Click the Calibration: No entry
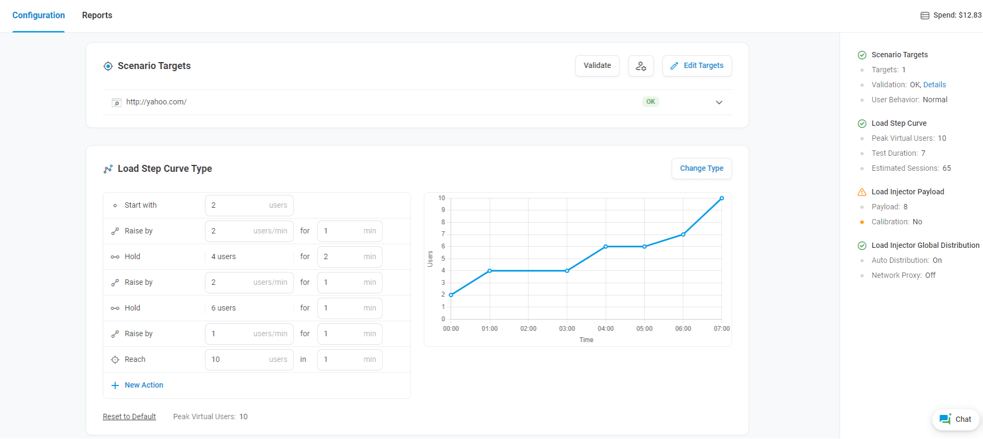 tap(897, 222)
